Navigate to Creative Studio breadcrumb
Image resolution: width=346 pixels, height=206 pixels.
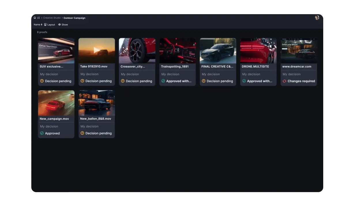click(52, 18)
